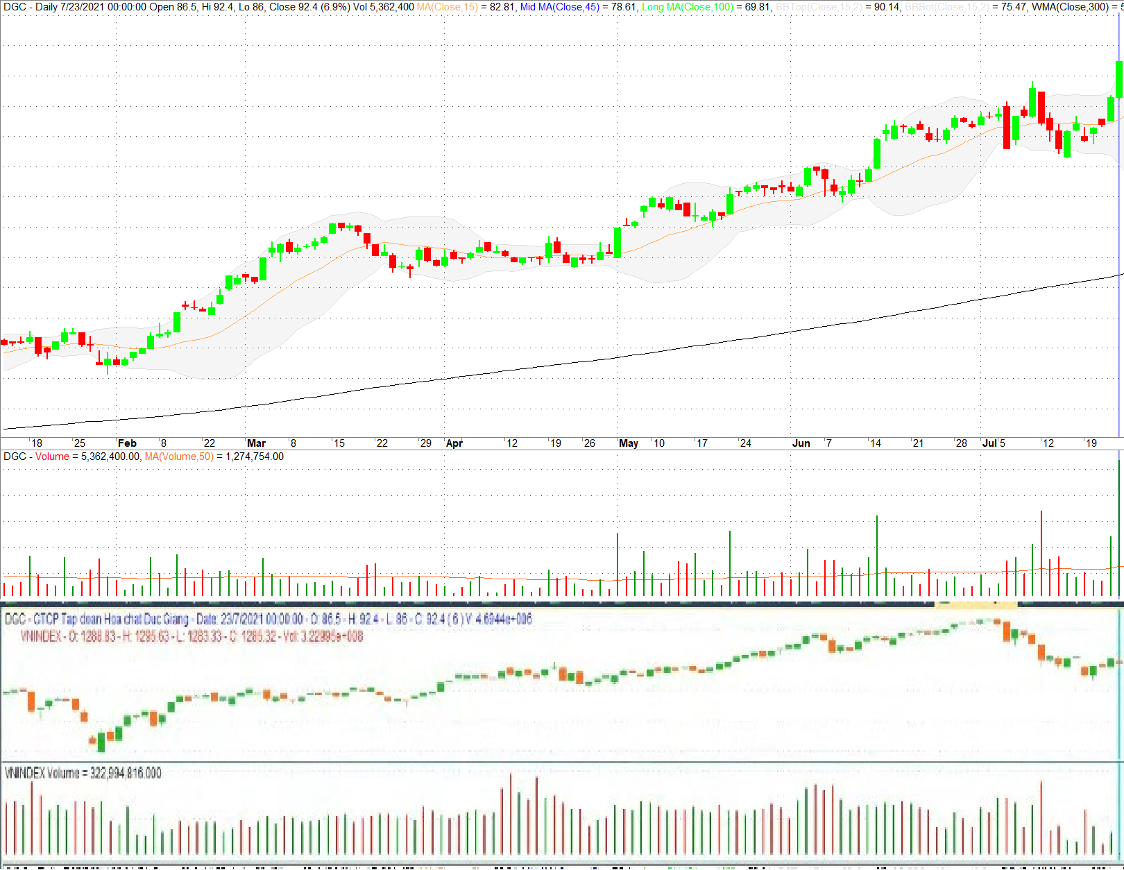Select the blue Mid MA(Close,45) label
The width and height of the screenshot is (1124, 870).
[x=559, y=7]
